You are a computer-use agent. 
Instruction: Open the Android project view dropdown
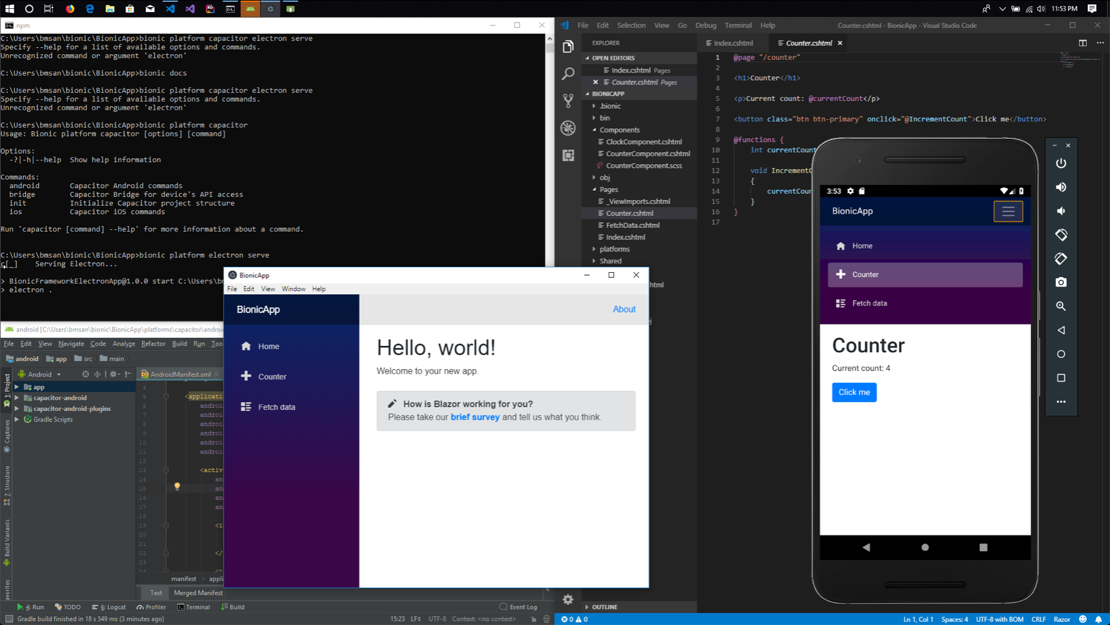pos(40,374)
